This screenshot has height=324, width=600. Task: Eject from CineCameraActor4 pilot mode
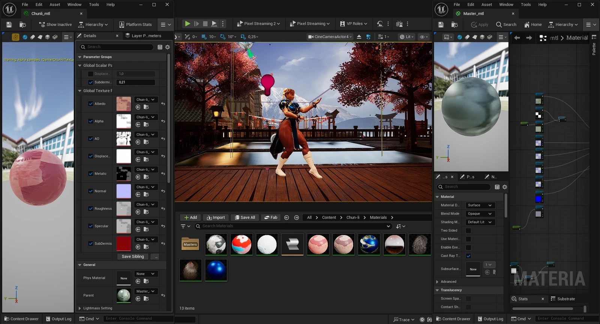359,37
